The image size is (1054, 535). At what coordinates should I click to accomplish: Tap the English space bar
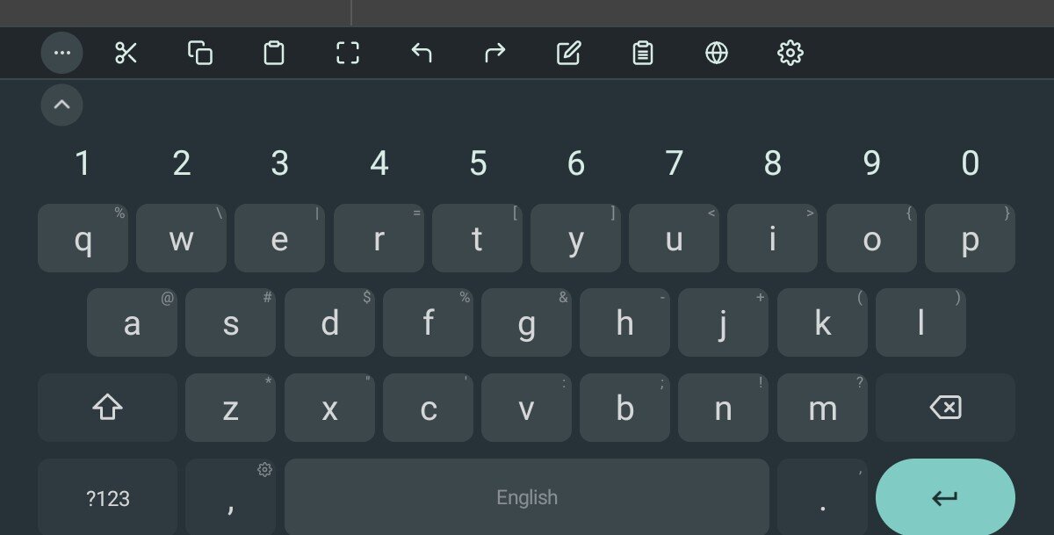(x=527, y=497)
